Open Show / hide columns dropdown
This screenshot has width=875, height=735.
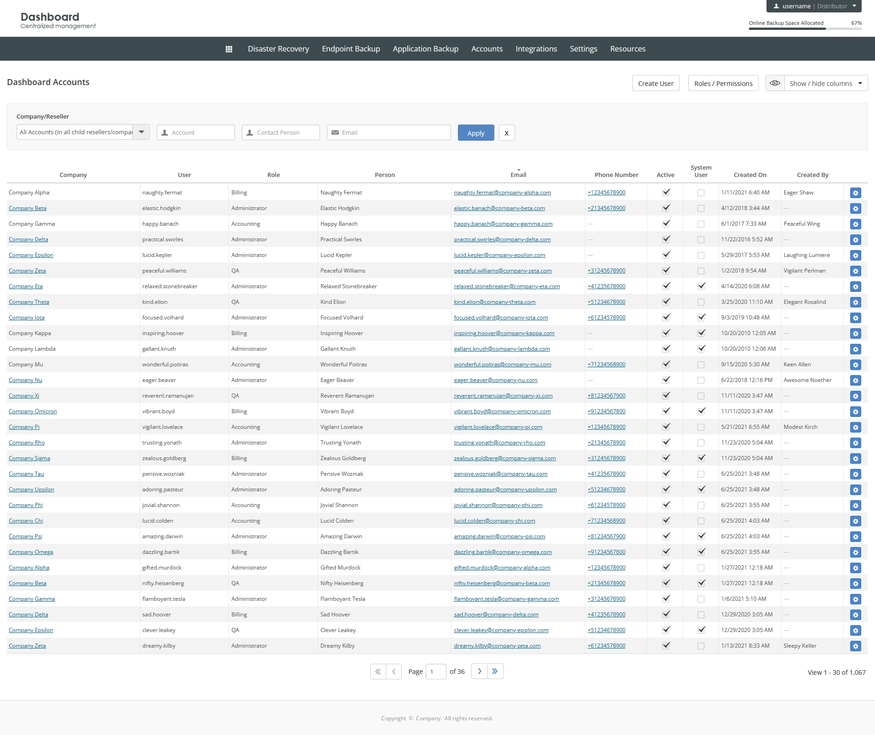point(826,83)
